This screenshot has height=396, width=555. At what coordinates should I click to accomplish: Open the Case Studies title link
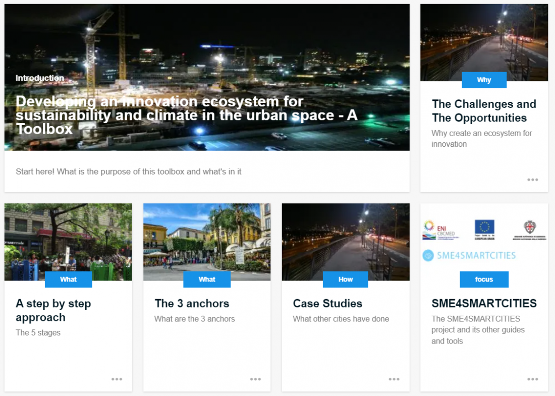pyautogui.click(x=327, y=304)
